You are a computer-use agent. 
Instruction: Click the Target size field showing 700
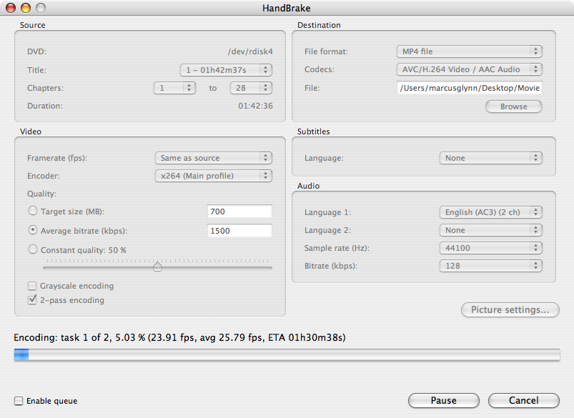[x=239, y=212]
